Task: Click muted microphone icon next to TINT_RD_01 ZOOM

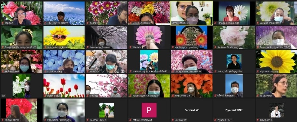Action: pos(45,23)
